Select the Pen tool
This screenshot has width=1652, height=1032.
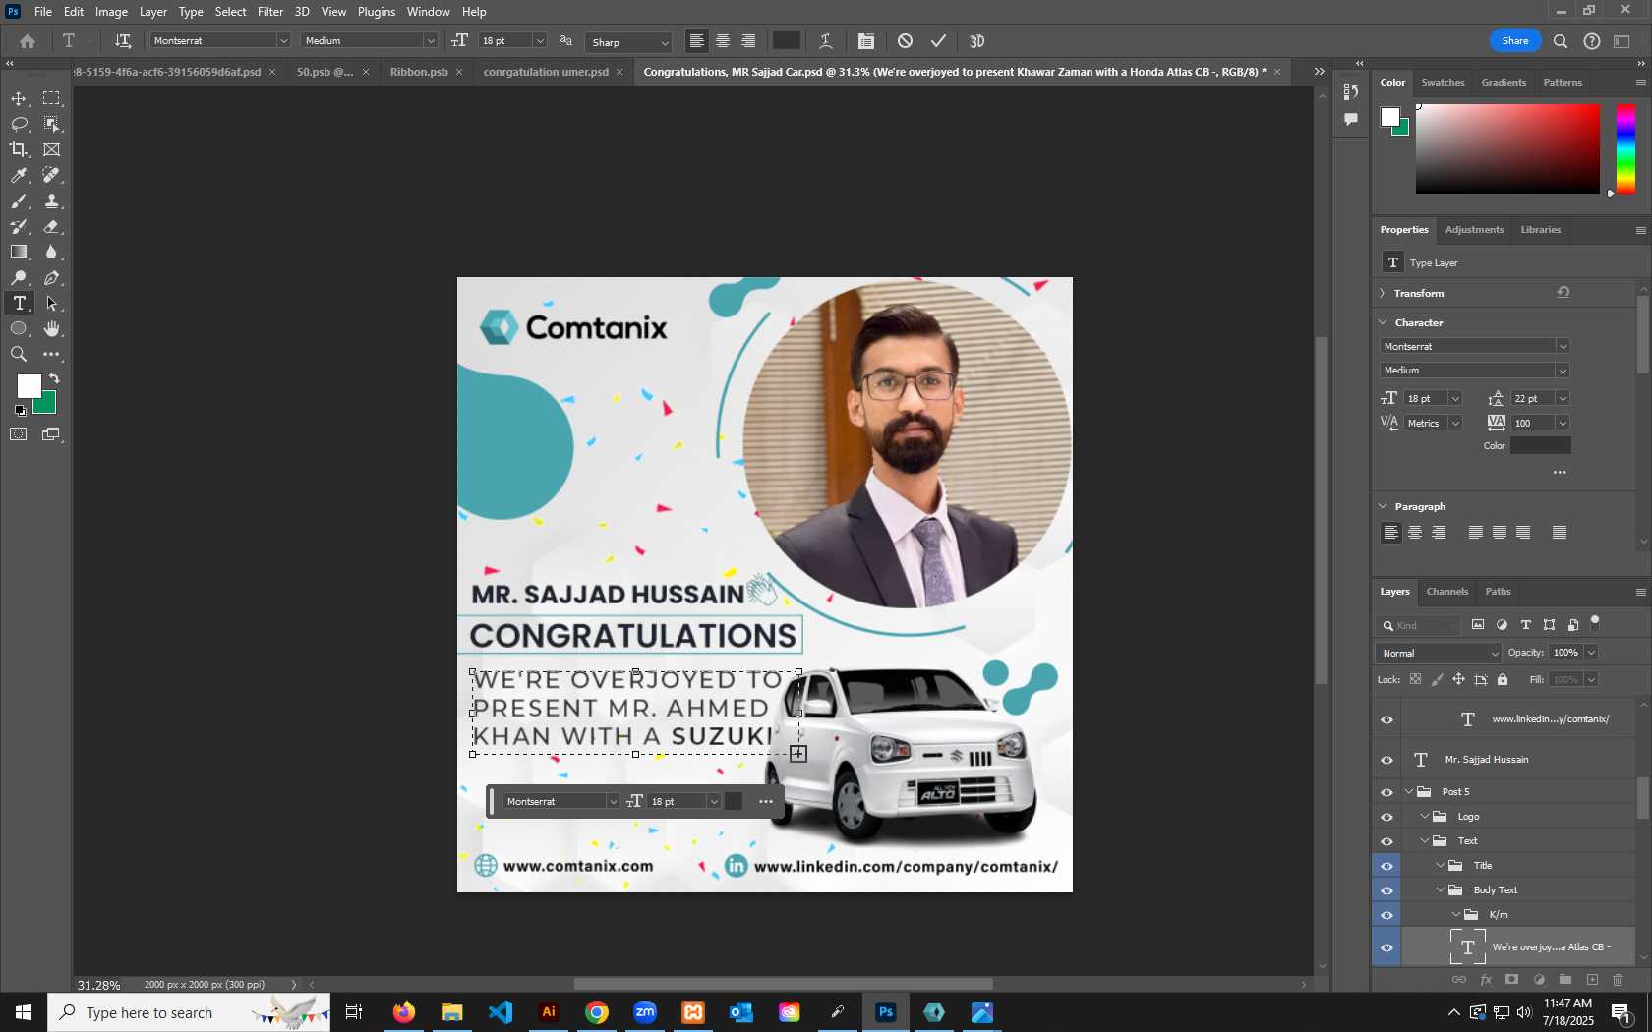pos(52,278)
